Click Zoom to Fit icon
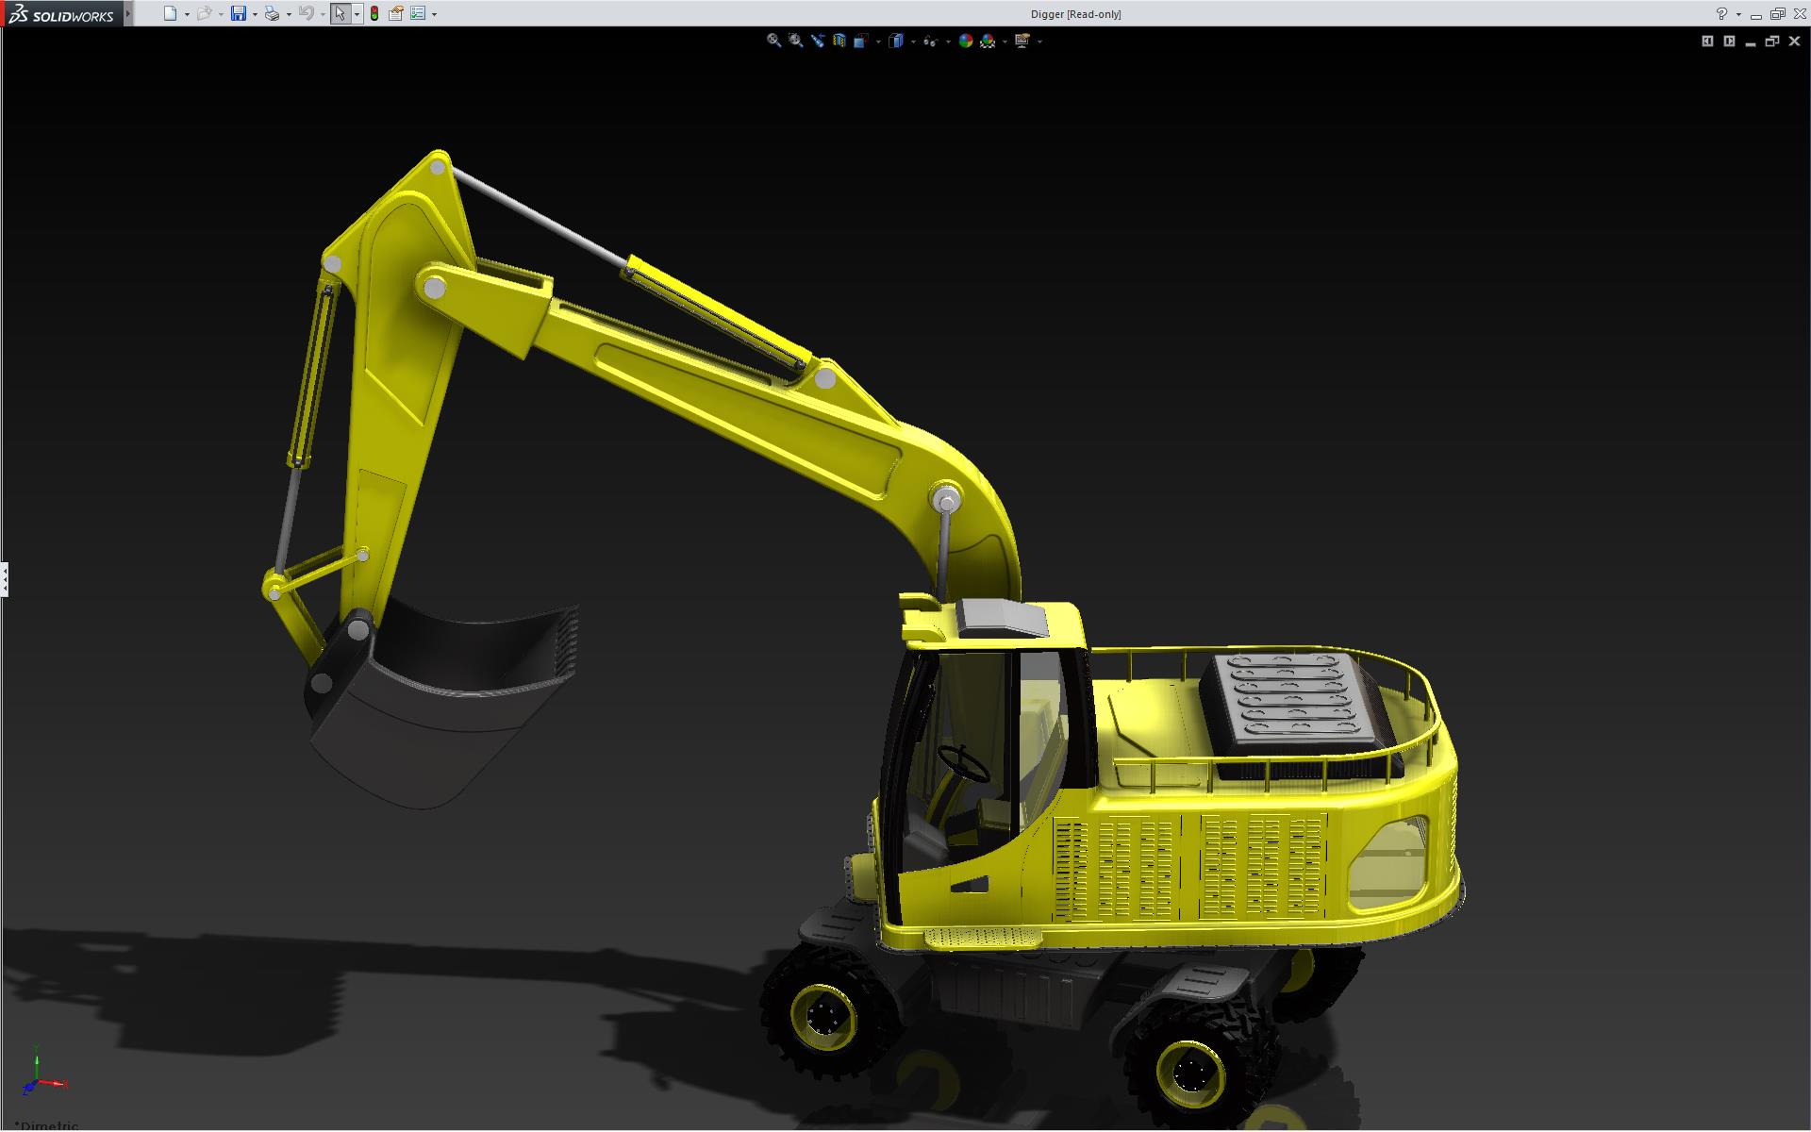The width and height of the screenshot is (1811, 1132). (773, 41)
